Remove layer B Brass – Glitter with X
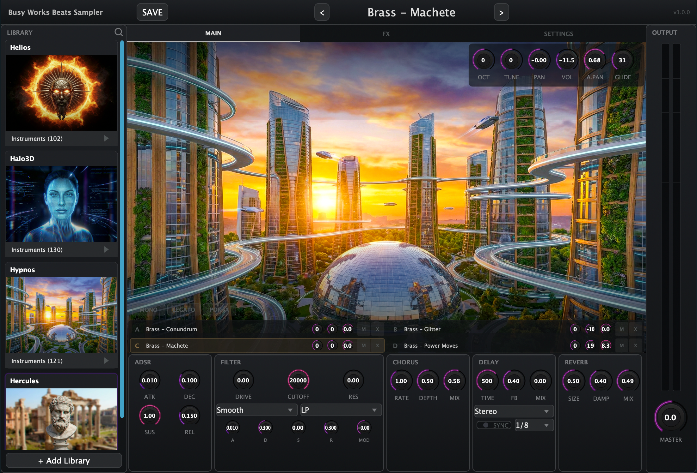The image size is (697, 473). click(635, 329)
